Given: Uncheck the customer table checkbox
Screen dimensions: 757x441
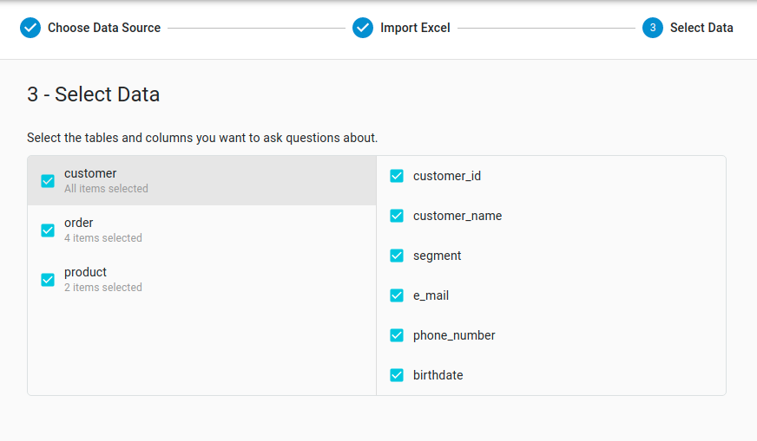Looking at the screenshot, I should (48, 181).
